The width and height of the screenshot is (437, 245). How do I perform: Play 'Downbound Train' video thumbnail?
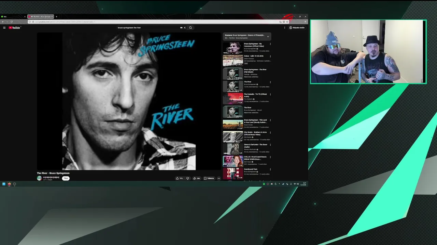[233, 173]
